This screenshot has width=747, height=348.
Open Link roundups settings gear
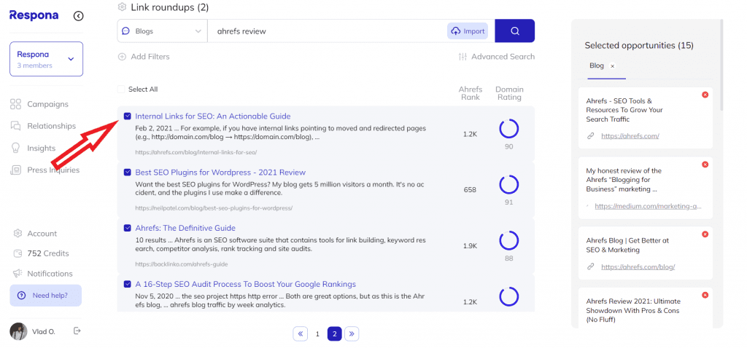click(x=122, y=7)
